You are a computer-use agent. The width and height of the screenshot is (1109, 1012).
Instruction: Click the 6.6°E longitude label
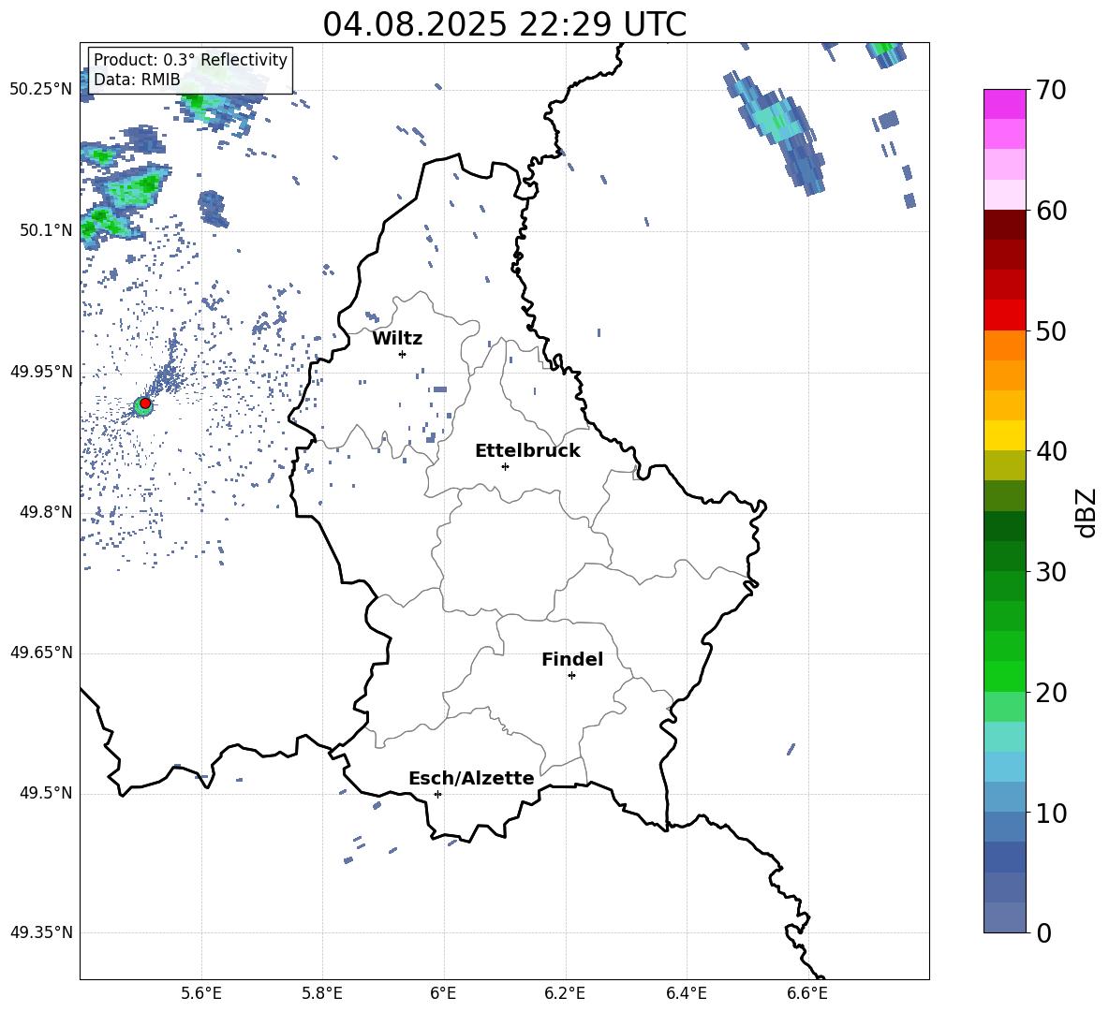[807, 993]
